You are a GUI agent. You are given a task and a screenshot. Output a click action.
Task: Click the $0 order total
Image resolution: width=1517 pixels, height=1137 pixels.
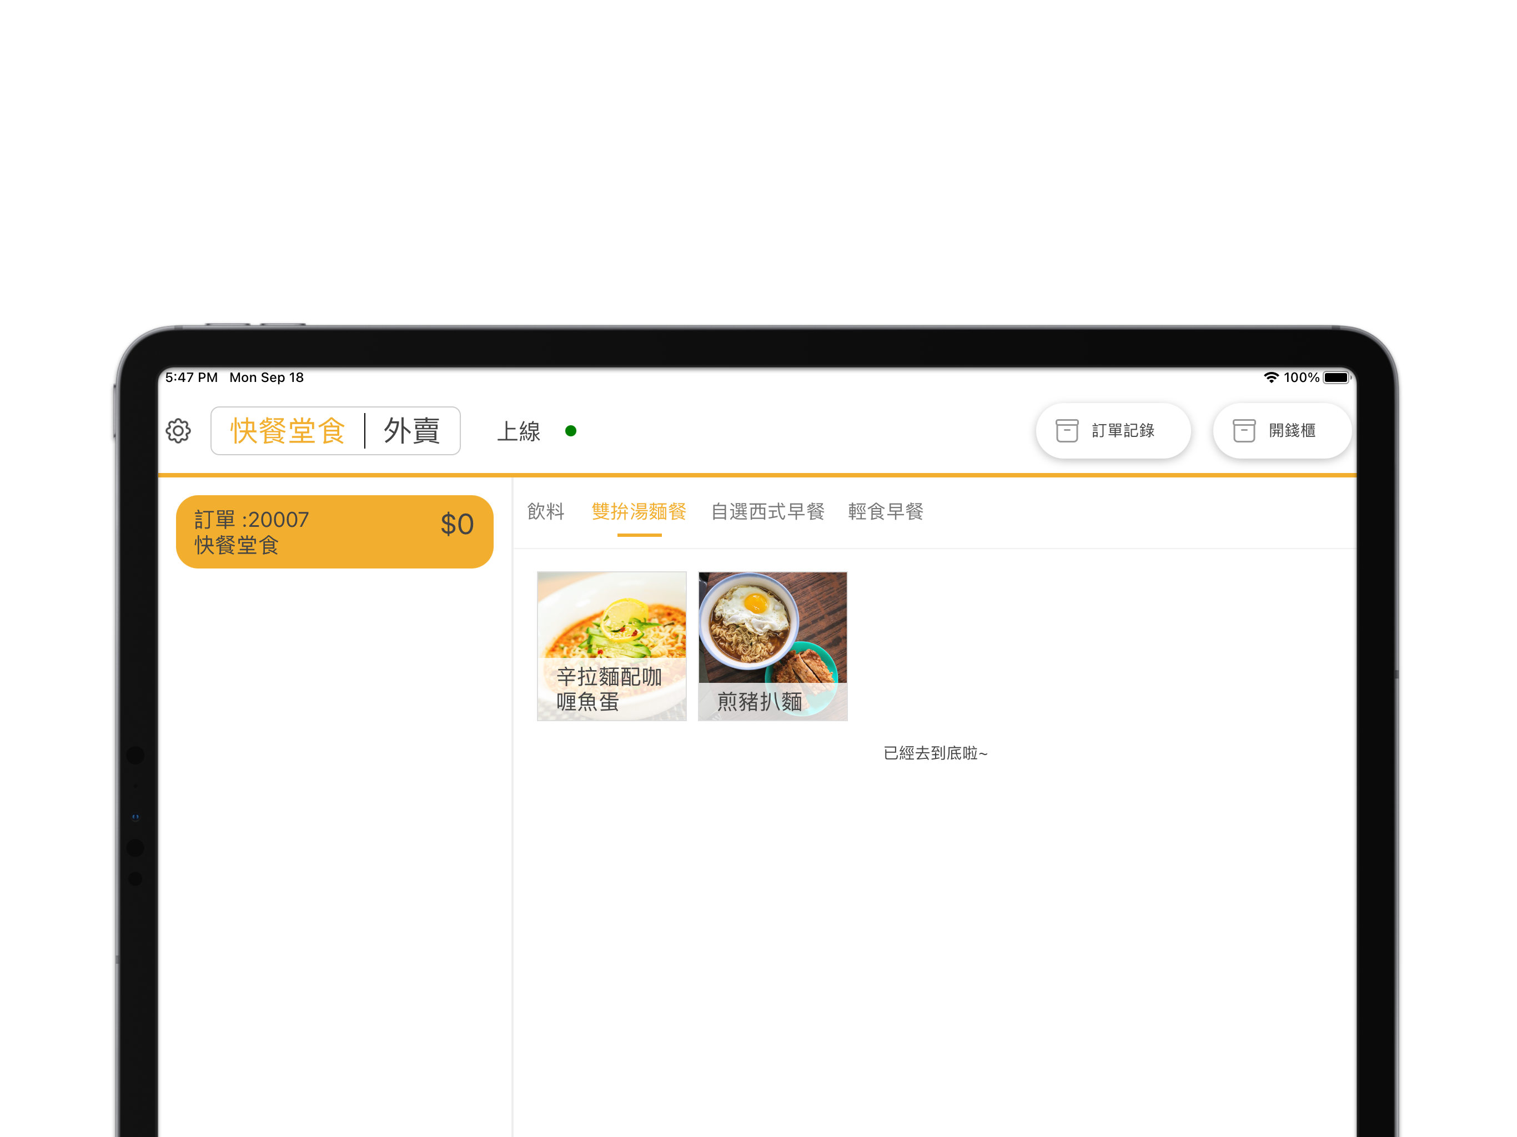(x=457, y=525)
